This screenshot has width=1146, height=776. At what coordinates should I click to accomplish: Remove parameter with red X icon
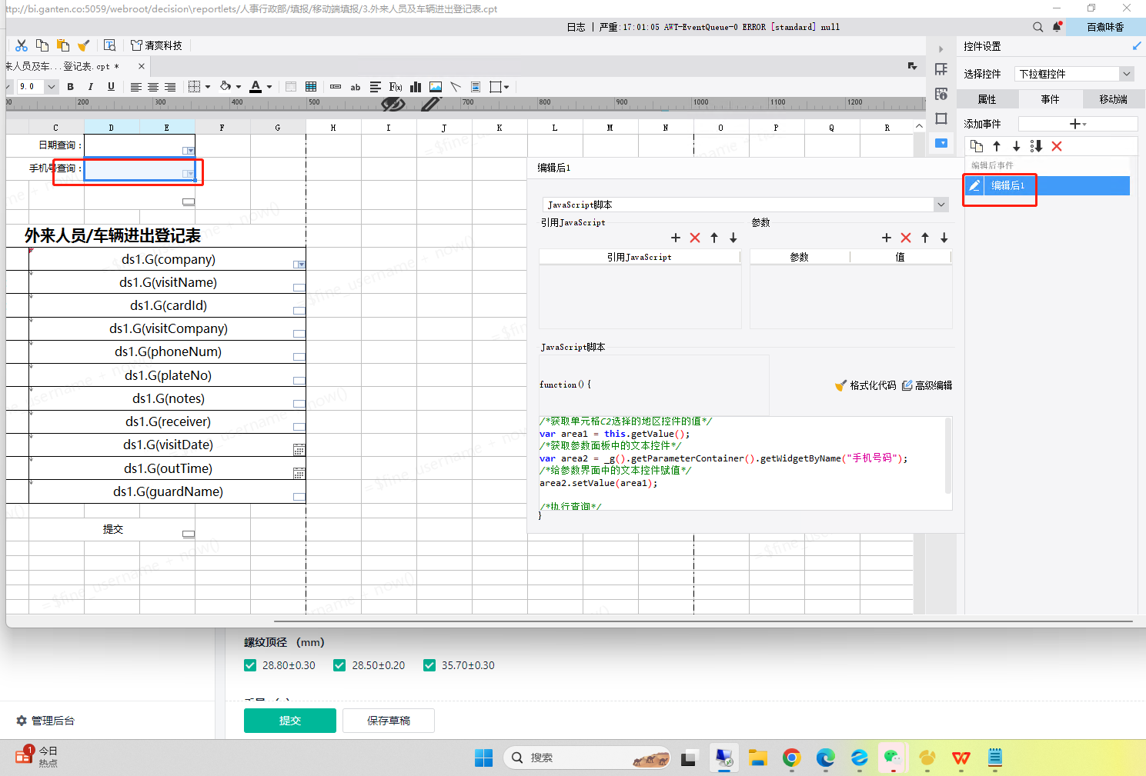coord(906,238)
